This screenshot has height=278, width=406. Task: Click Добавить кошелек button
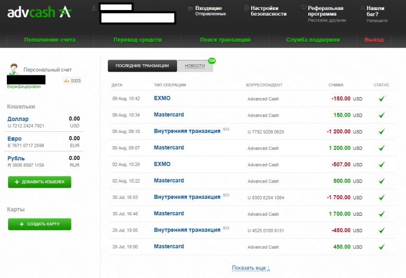40,182
